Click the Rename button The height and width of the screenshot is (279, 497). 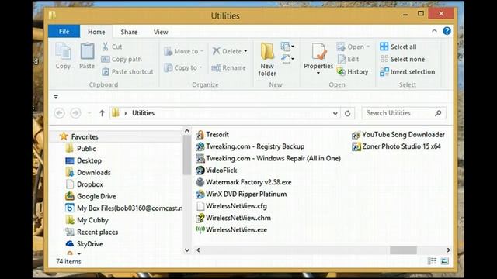[x=229, y=67]
